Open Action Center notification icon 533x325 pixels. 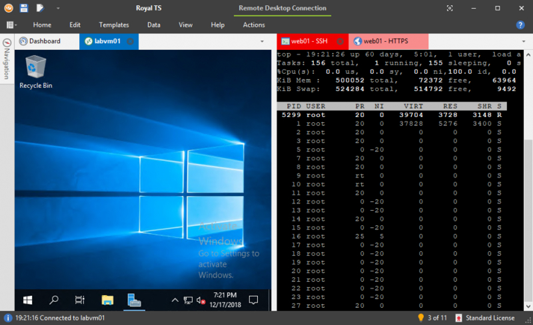(x=254, y=300)
